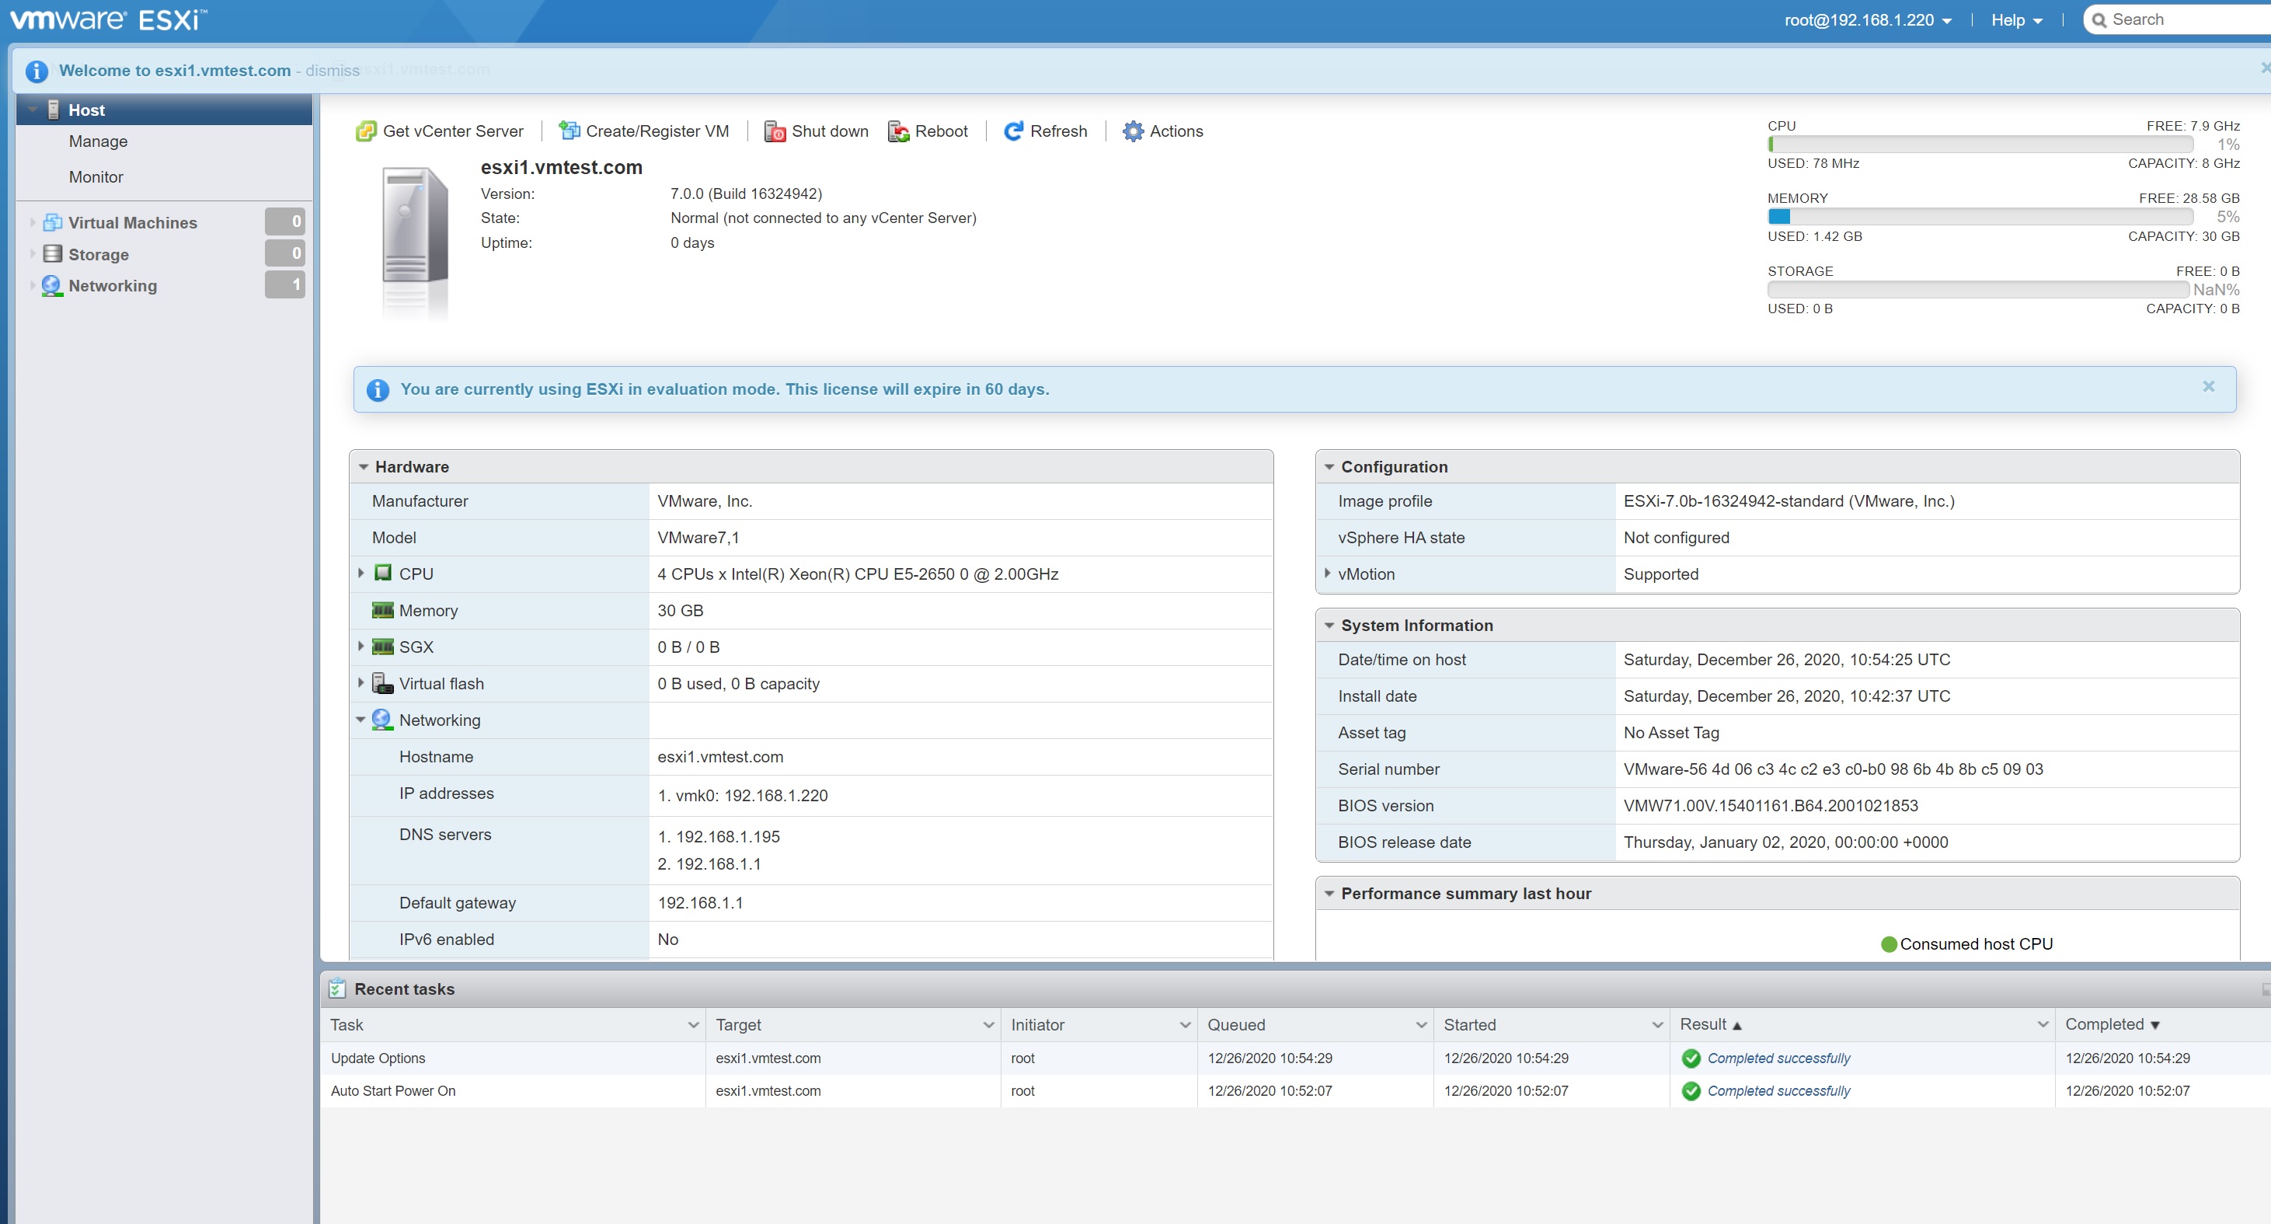Open Networking in the navigator
This screenshot has height=1224, width=2271.
113,286
